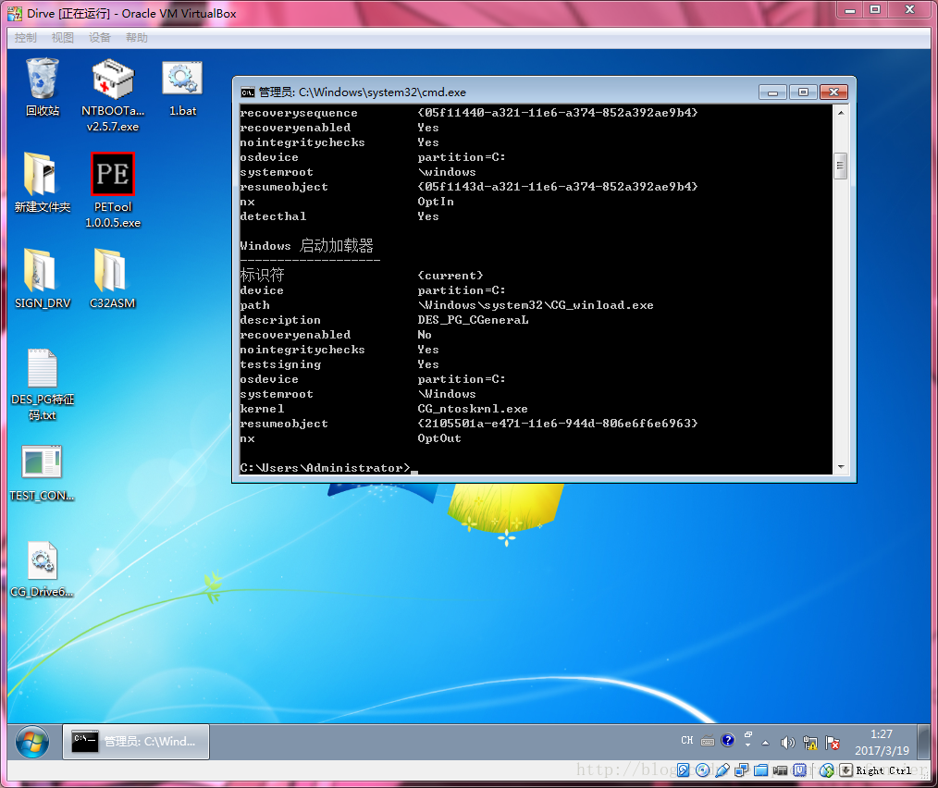Select DES_PG特征码.txt file icon
The width and height of the screenshot is (938, 788).
(x=43, y=386)
